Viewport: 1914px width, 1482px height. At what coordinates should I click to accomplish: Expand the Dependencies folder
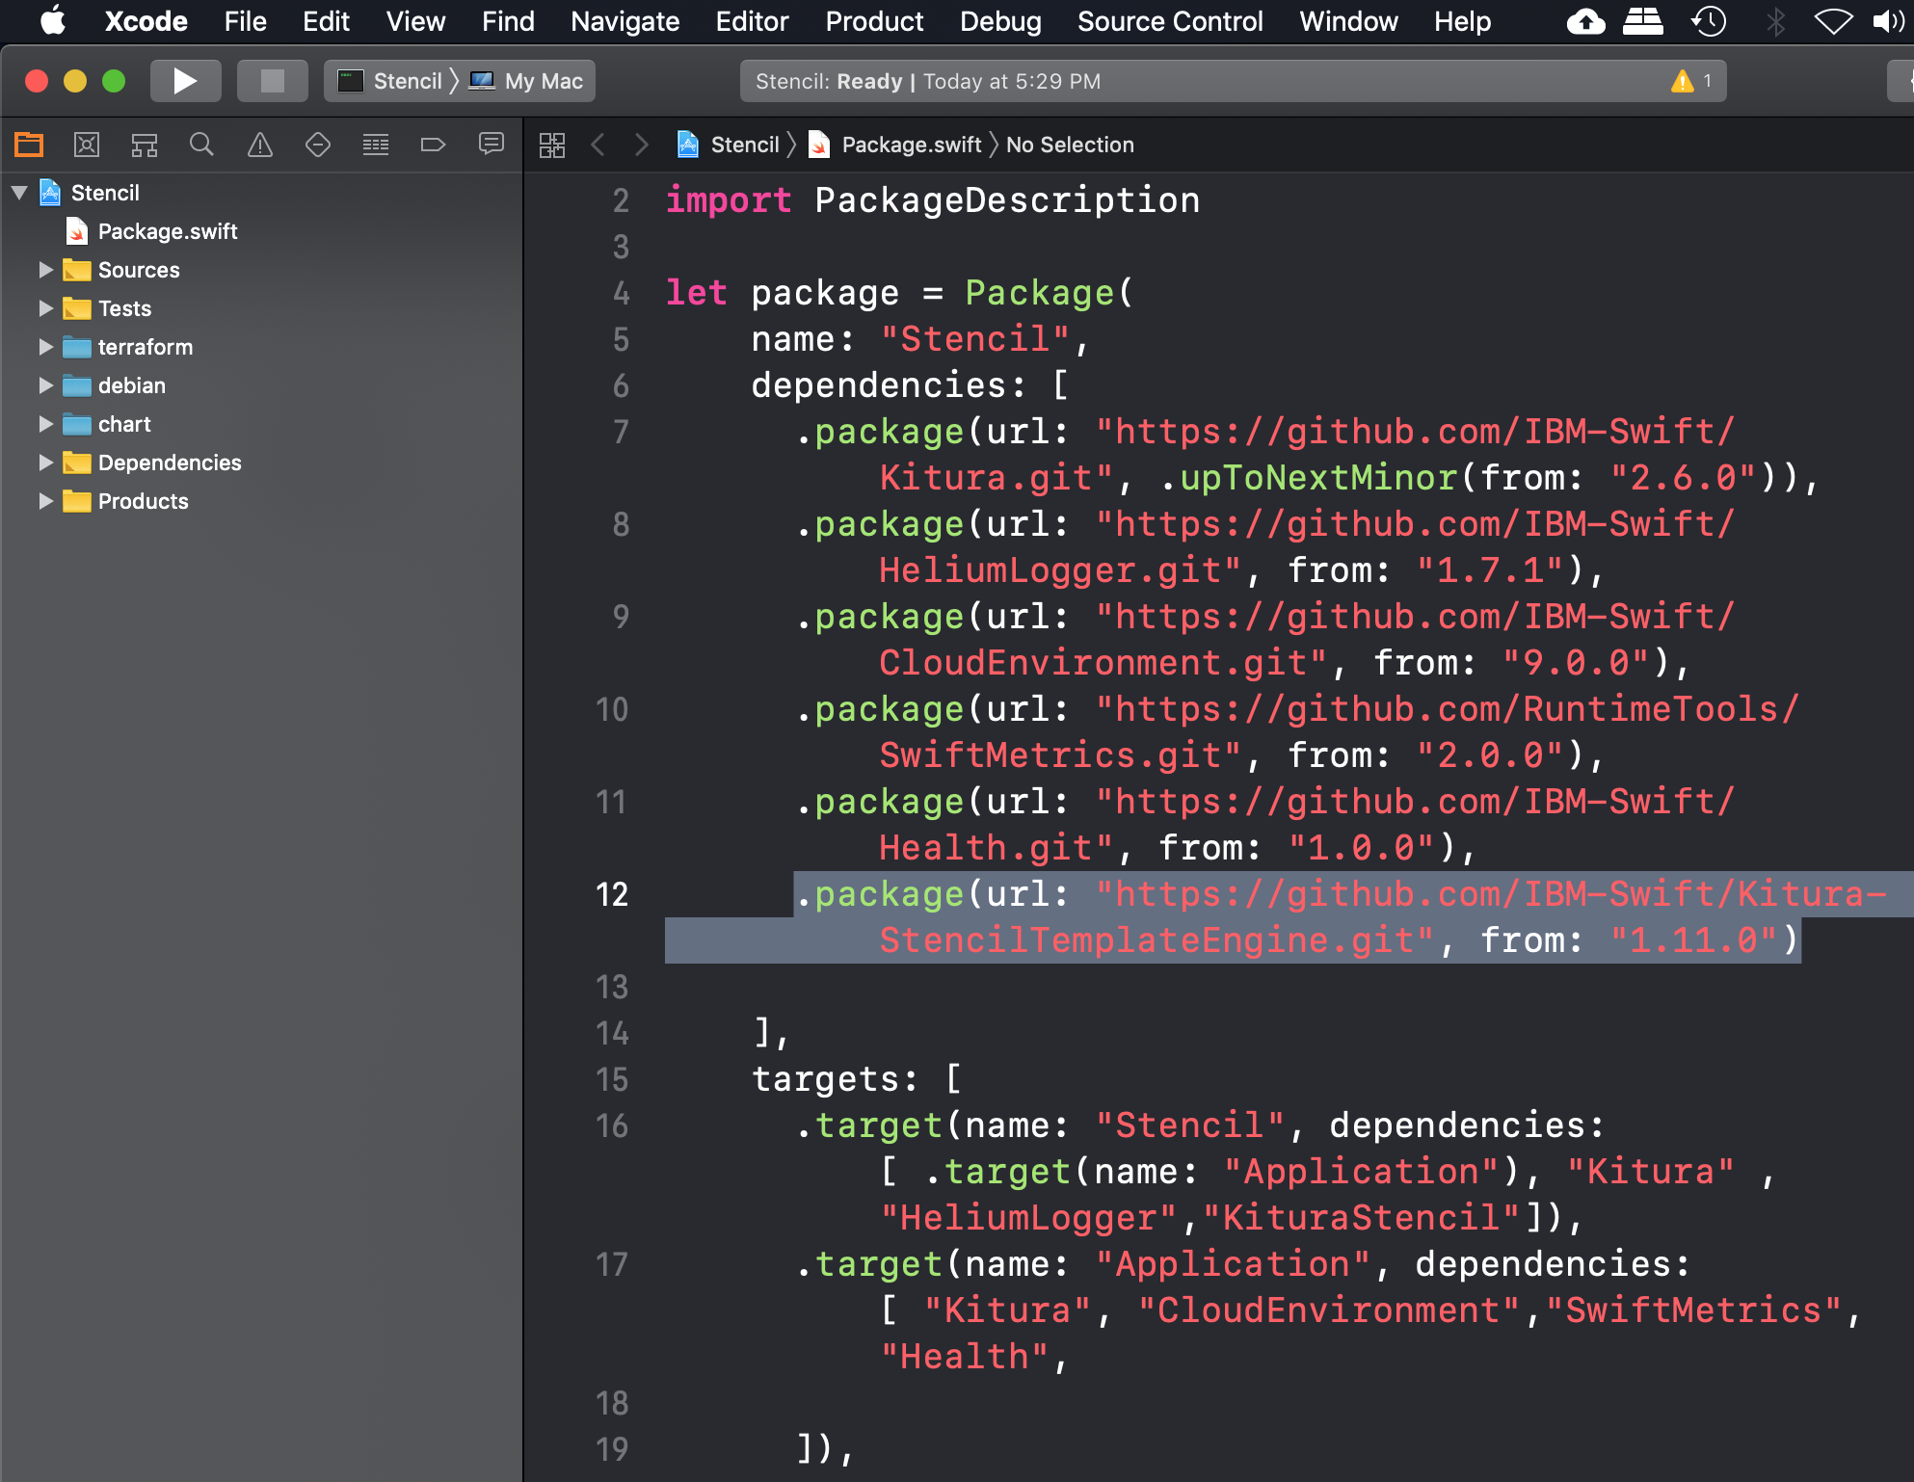click(x=45, y=463)
